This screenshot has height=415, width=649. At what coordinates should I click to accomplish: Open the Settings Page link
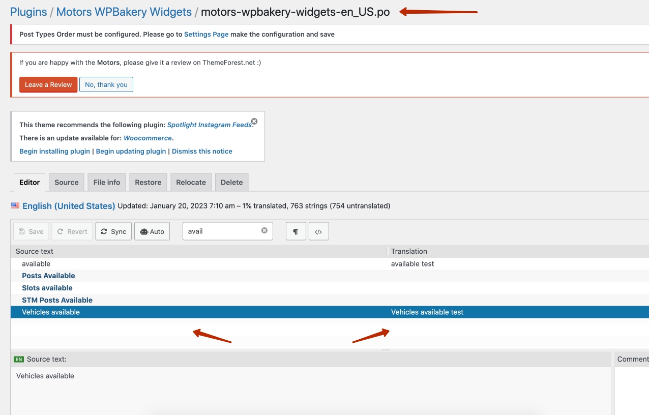coord(206,35)
